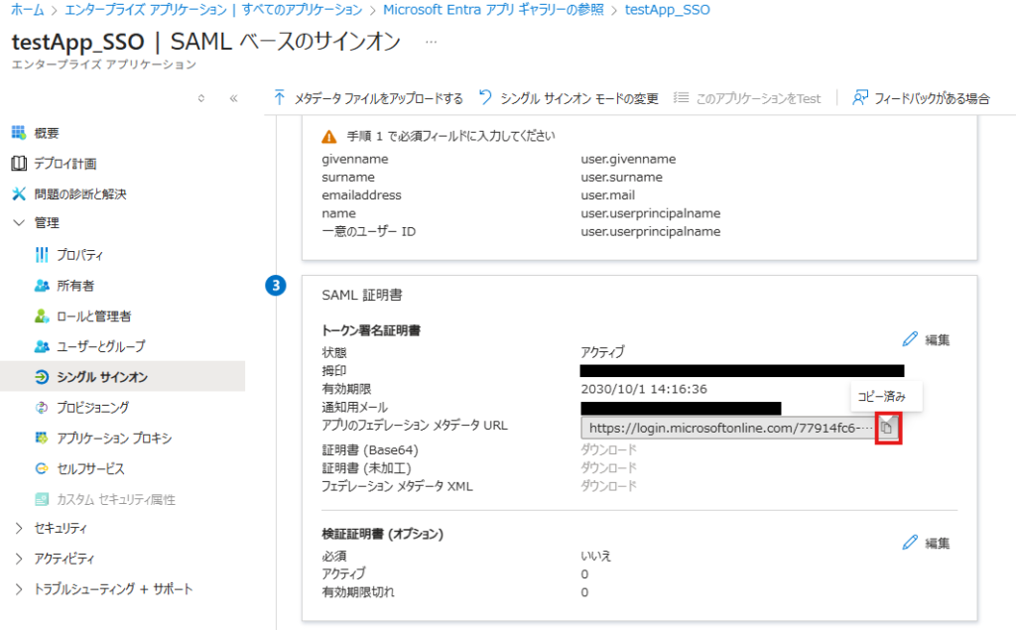Select ユーザーとグループ in the sidebar
The image size is (1016, 630).
coord(99,346)
